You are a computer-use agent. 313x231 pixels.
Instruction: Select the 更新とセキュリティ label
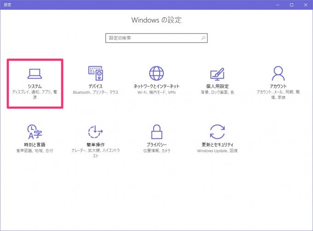[x=217, y=144]
